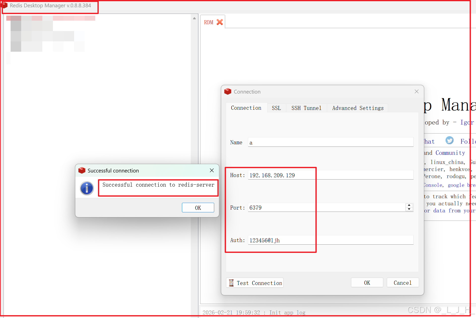Click the Auth password field
Viewport: 476px width, 318px height.
[331, 240]
